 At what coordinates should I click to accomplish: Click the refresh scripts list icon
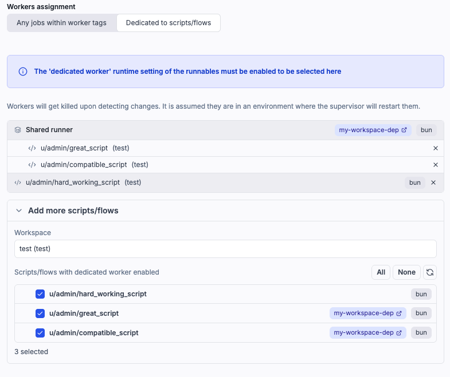click(x=429, y=272)
